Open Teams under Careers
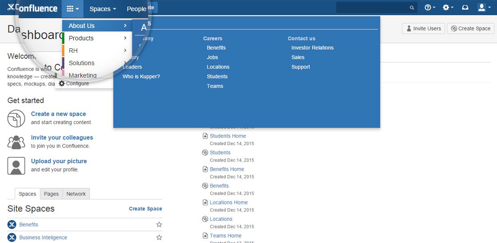The height and width of the screenshot is (243, 497). tap(215, 86)
